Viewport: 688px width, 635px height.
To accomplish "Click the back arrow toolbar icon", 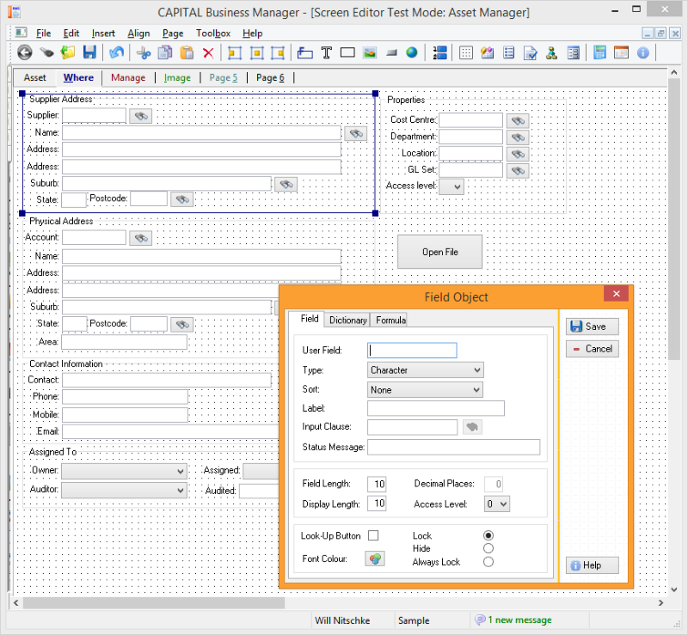I will point(25,52).
